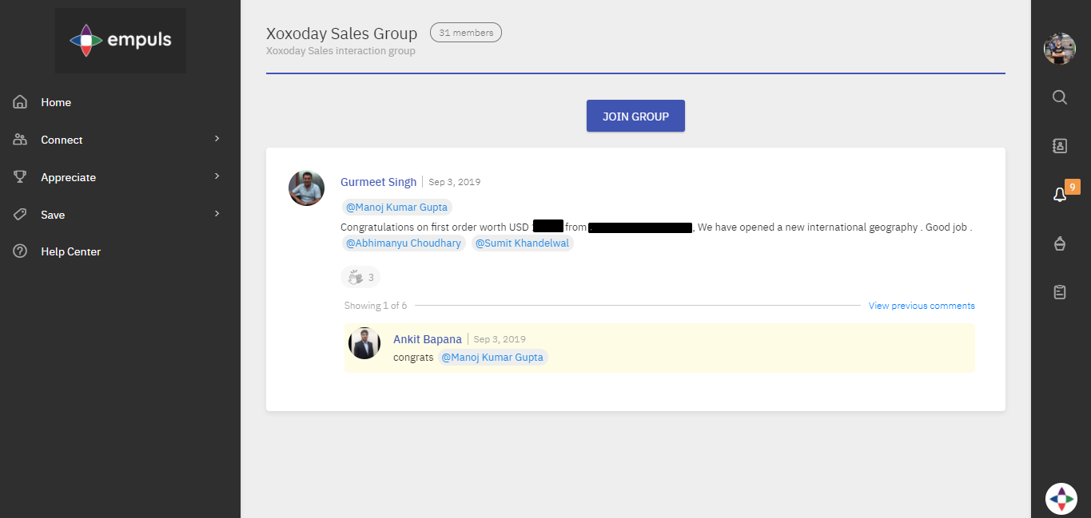The width and height of the screenshot is (1091, 518).
Task: Click the @Manoj Kumar Gupta mention in post
Action: pos(396,208)
